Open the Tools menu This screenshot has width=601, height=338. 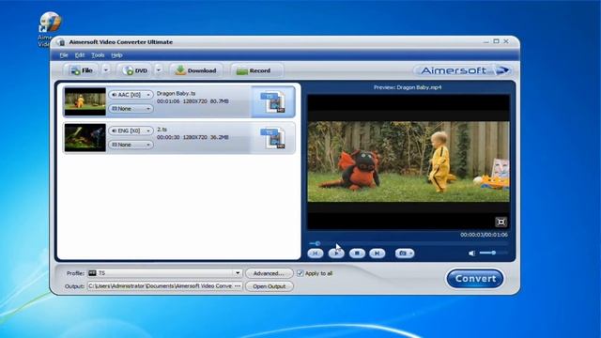tap(98, 55)
